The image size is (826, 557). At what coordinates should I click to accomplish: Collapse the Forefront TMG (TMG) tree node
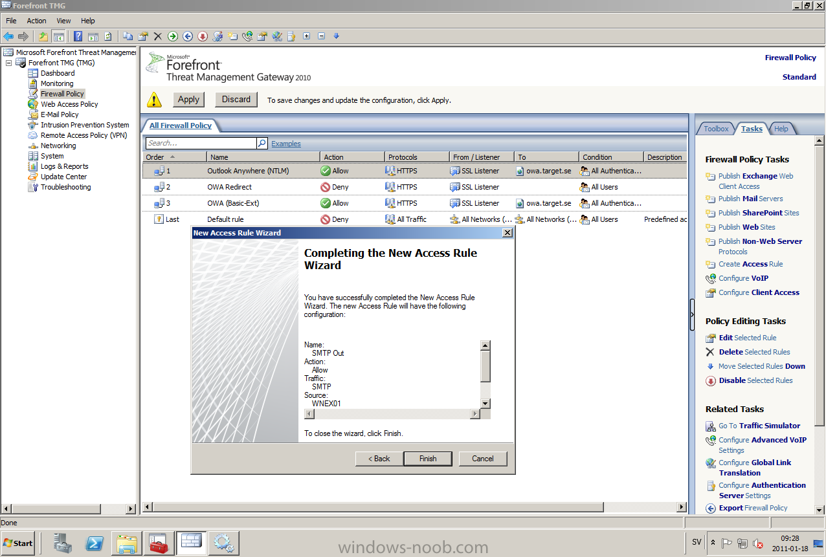9,63
